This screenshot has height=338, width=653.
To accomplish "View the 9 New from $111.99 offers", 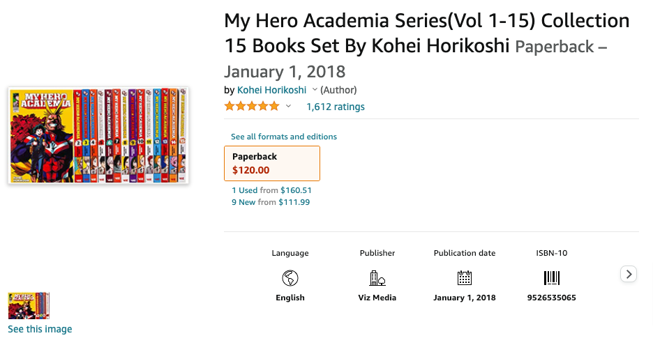I will coord(271,202).
